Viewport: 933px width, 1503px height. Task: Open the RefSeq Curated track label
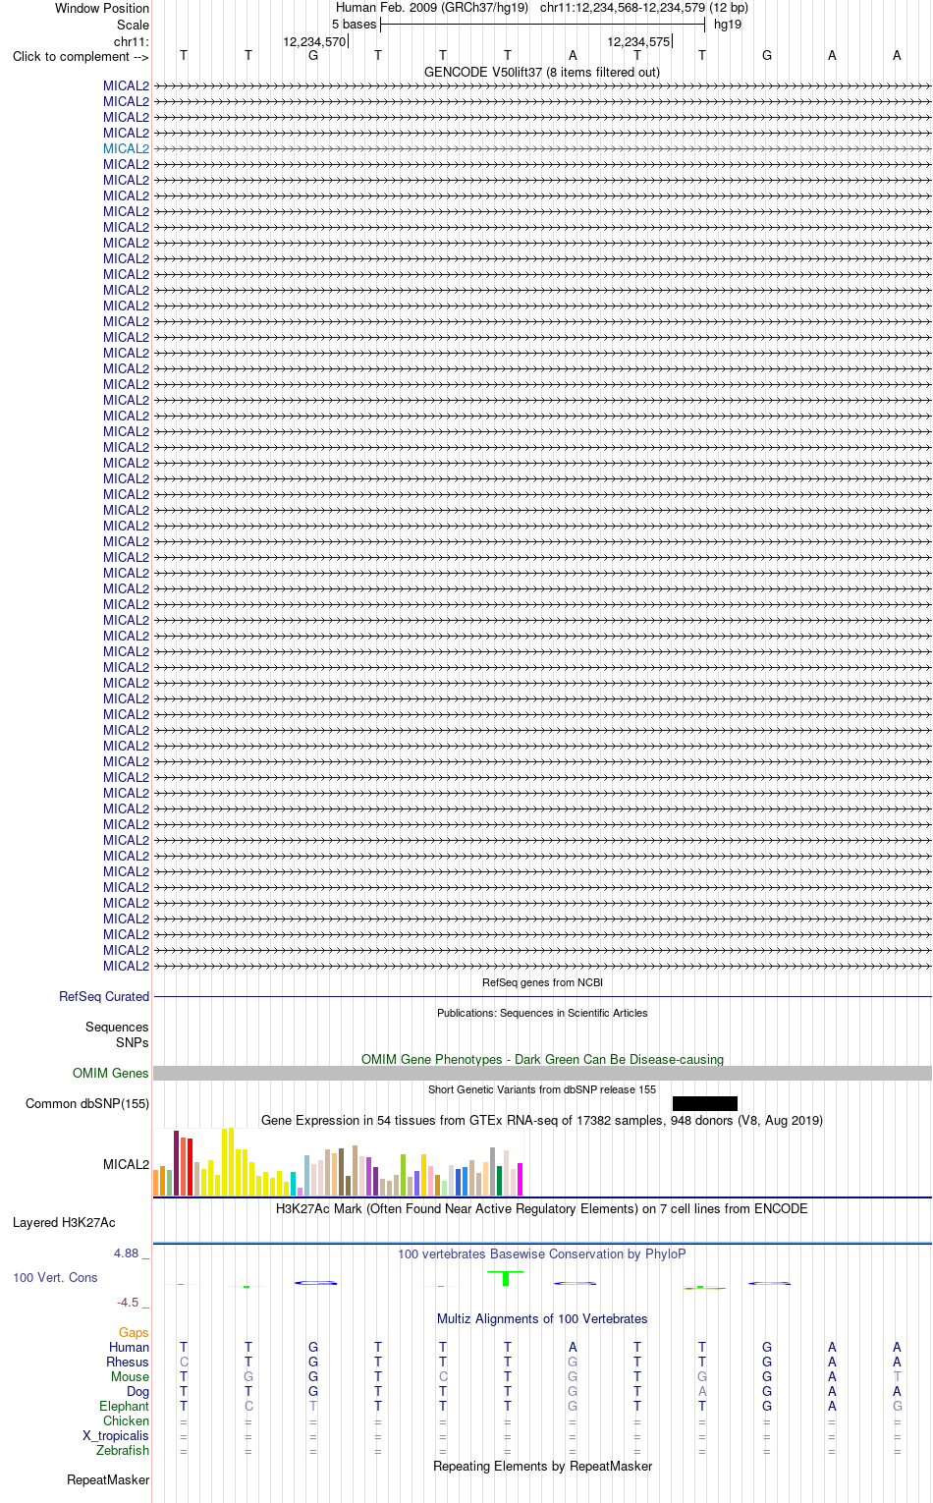pos(104,996)
